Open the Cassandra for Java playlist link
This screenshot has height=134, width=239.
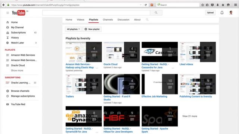click(x=155, y=66)
